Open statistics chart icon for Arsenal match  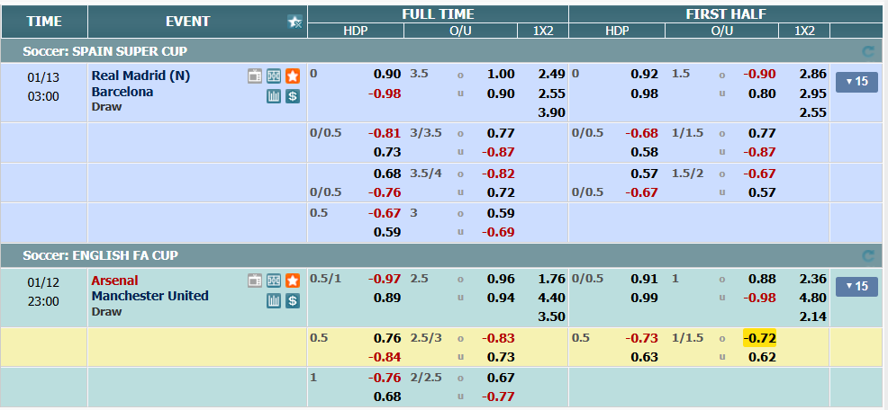pos(274,300)
